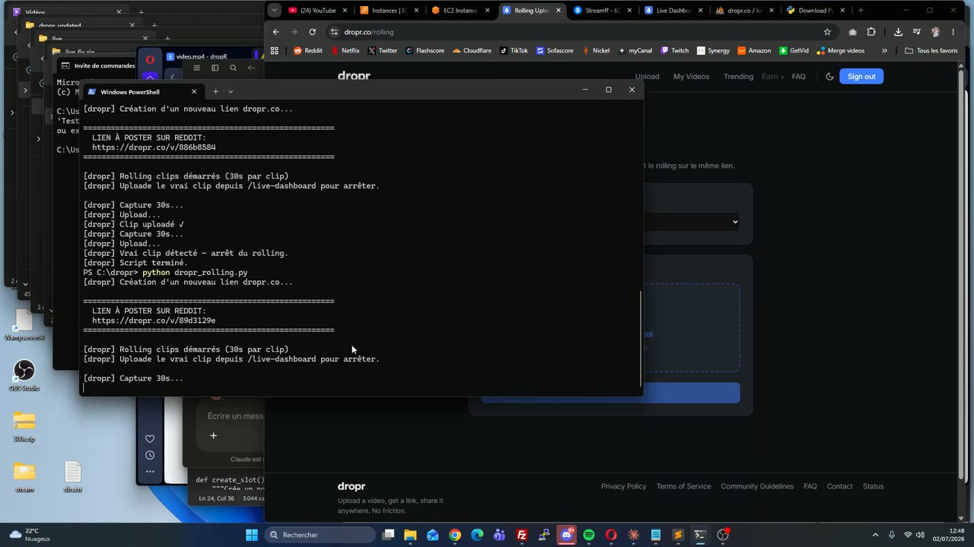
Task: Open the Opera icon in the sidebar window
Action: [x=150, y=59]
